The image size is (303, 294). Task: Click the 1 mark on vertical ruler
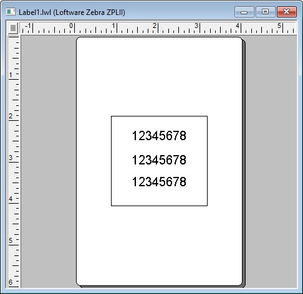(11, 75)
